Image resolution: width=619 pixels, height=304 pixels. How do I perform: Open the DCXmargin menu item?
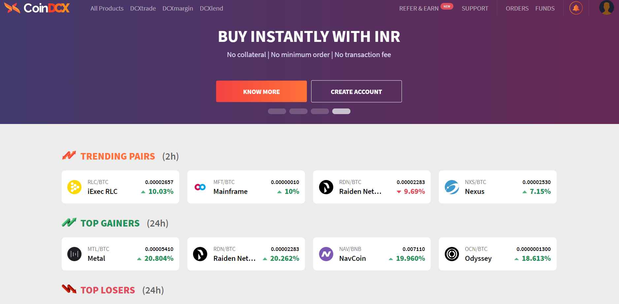[178, 9]
